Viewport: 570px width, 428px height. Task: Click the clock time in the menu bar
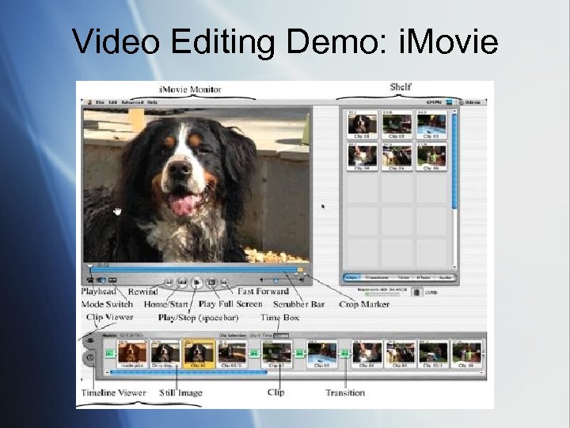tap(434, 102)
